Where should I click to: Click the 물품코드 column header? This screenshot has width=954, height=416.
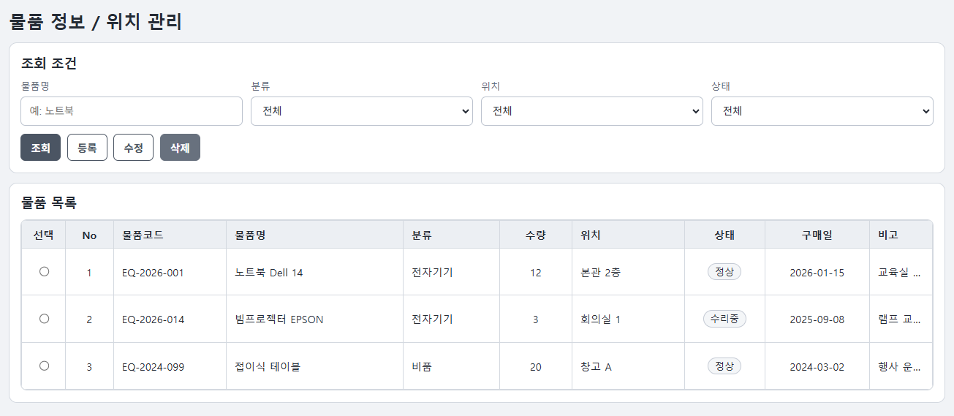click(x=143, y=235)
